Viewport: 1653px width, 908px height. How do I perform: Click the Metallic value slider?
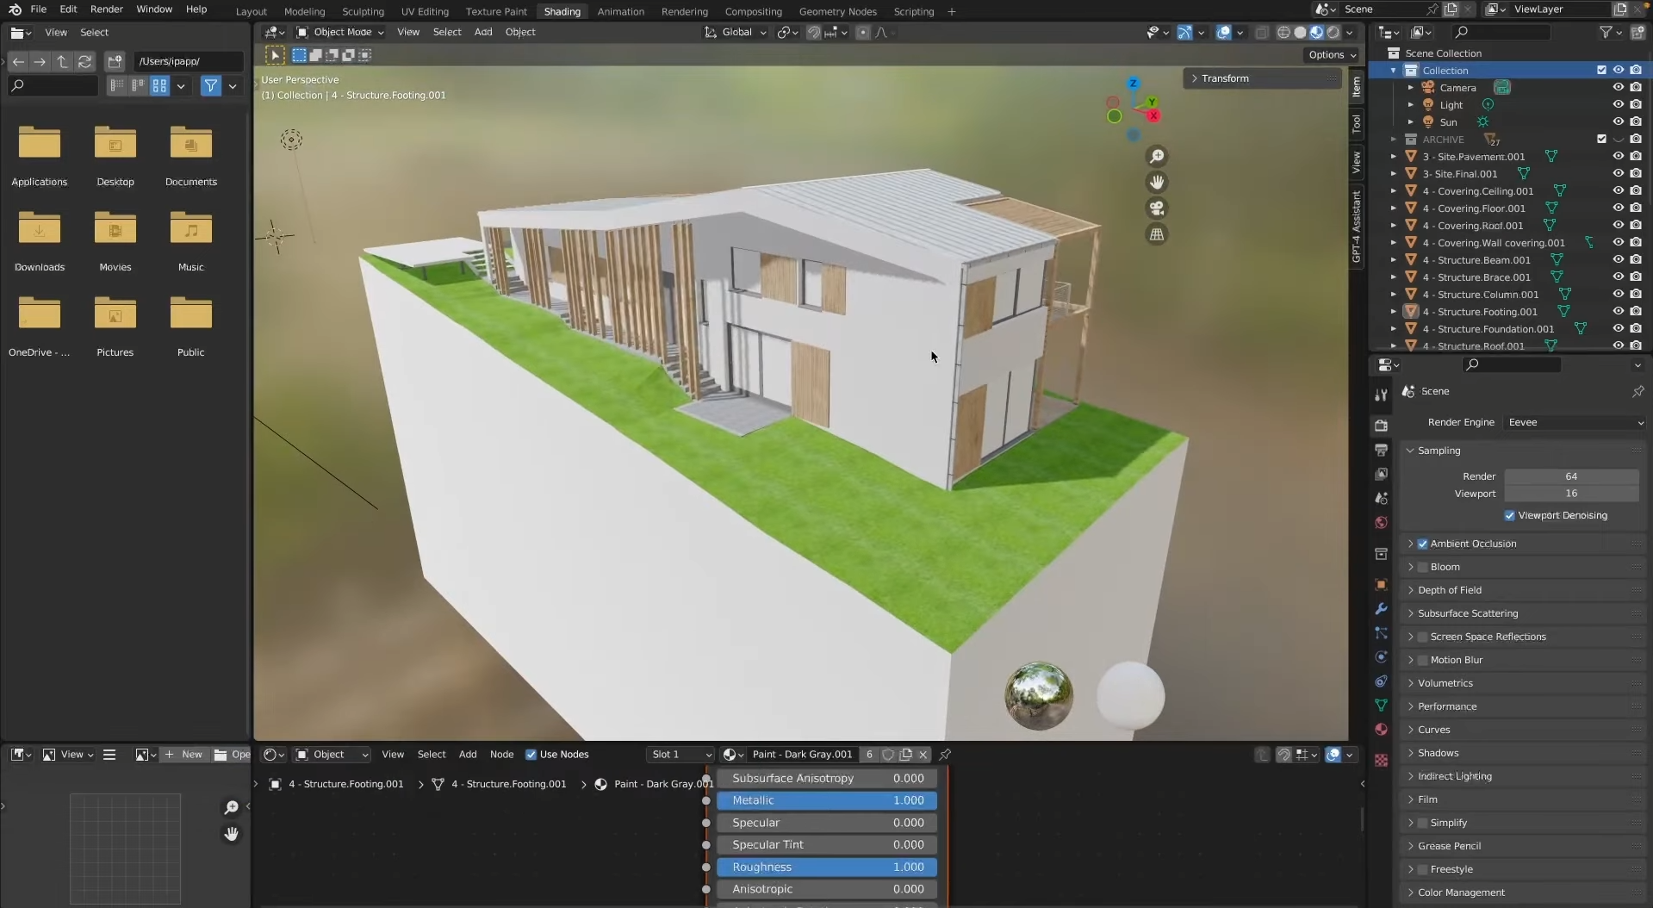point(827,800)
